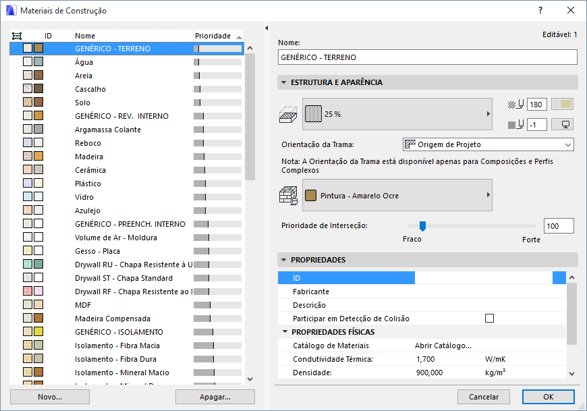Open the Pintura - Amarelo Ocre surface flyout
The height and width of the screenshot is (411, 587).
pyautogui.click(x=488, y=195)
